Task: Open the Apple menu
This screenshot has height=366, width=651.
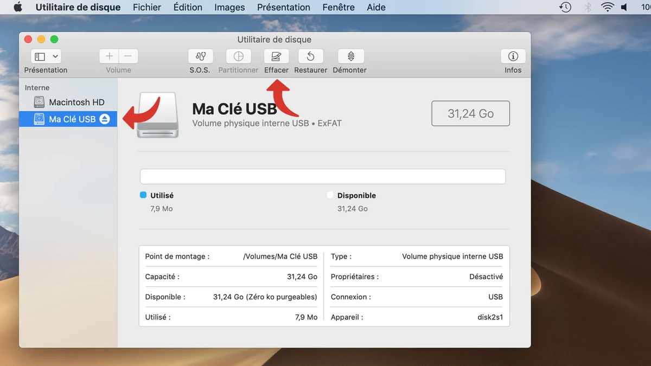Action: (17, 7)
